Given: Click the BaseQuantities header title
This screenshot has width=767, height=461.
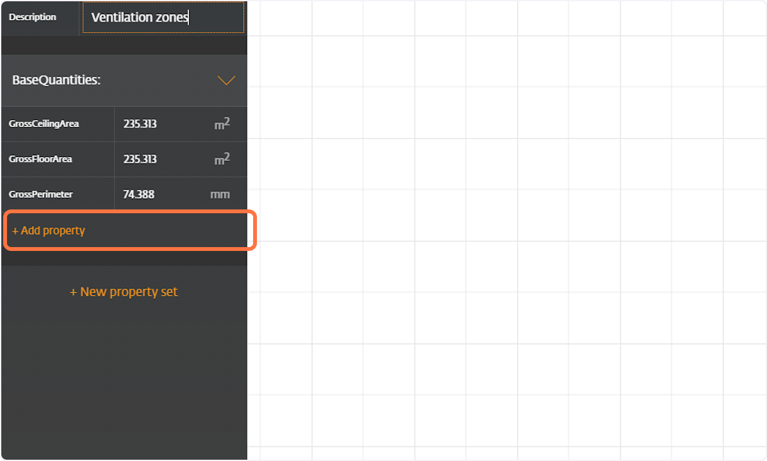Looking at the screenshot, I should pos(57,80).
